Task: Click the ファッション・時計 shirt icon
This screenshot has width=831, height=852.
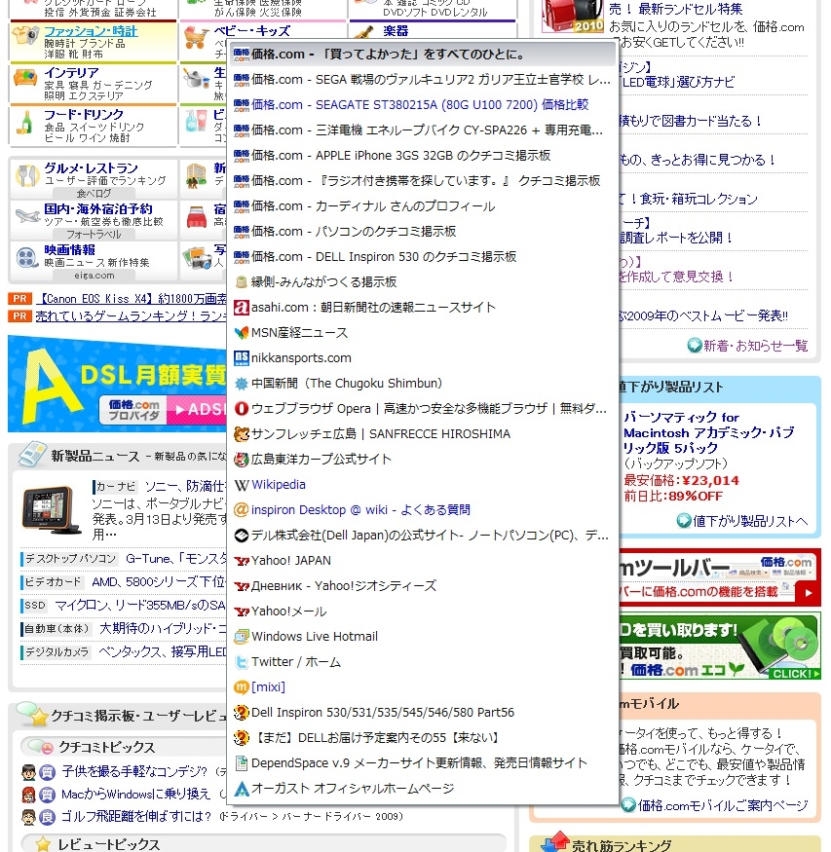Action: (x=25, y=36)
